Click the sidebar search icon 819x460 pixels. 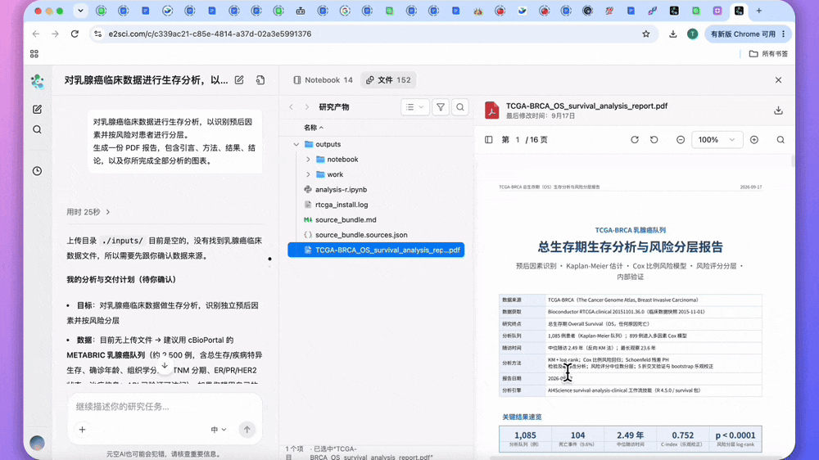(37, 129)
